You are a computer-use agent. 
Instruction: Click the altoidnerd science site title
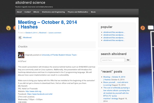pos(30,3)
